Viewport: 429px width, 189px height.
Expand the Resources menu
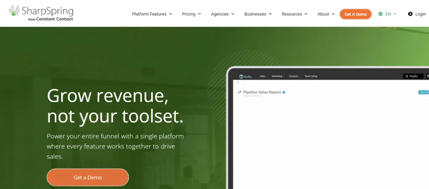tap(295, 14)
